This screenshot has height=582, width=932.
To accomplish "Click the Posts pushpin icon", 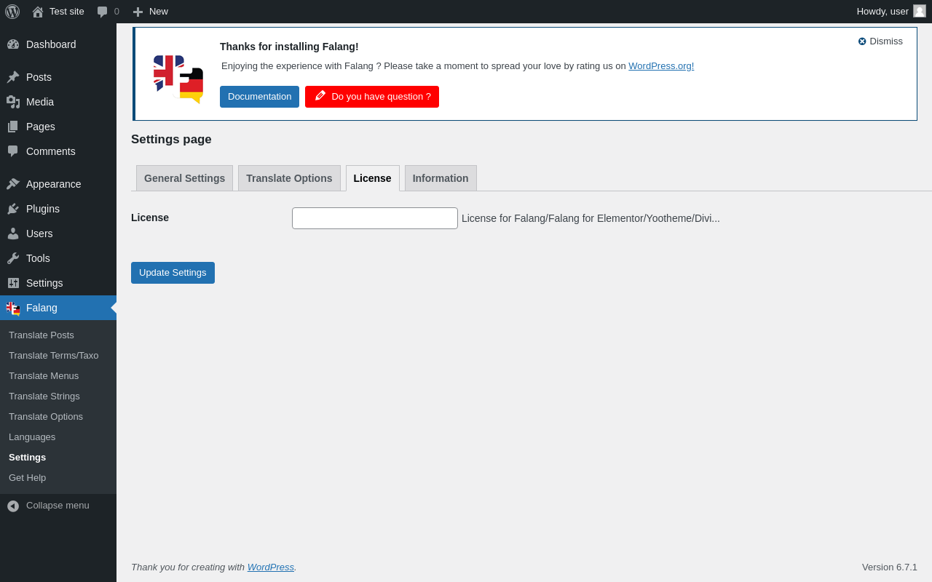I will [x=13, y=77].
